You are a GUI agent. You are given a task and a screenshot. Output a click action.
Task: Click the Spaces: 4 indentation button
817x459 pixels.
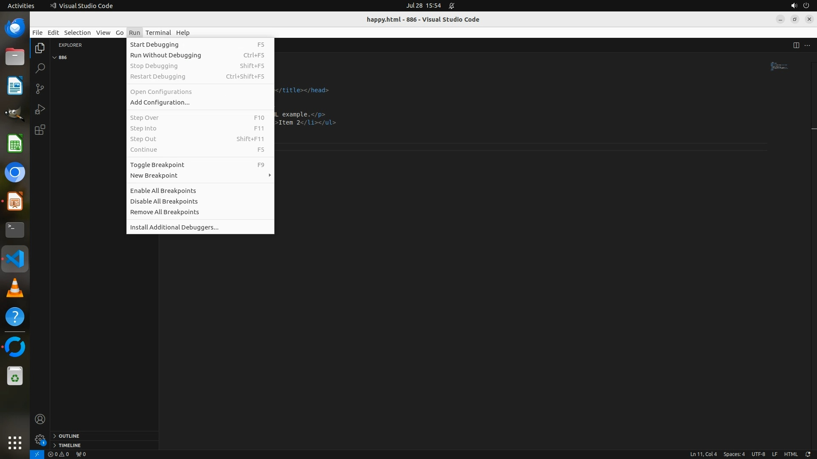pyautogui.click(x=734, y=454)
